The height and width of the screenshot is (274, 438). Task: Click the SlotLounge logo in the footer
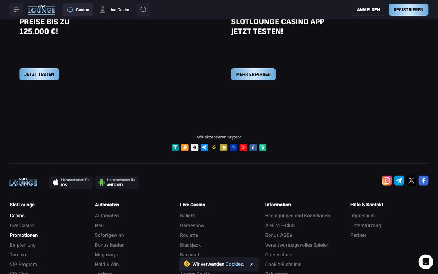click(x=23, y=182)
